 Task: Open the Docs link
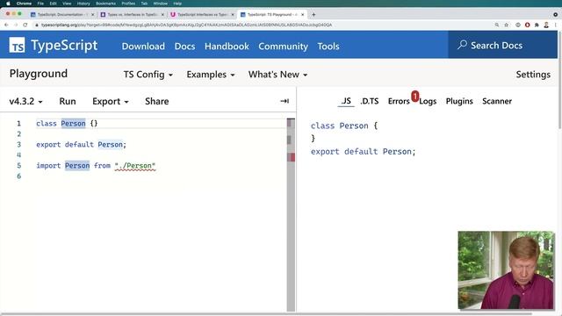[184, 47]
